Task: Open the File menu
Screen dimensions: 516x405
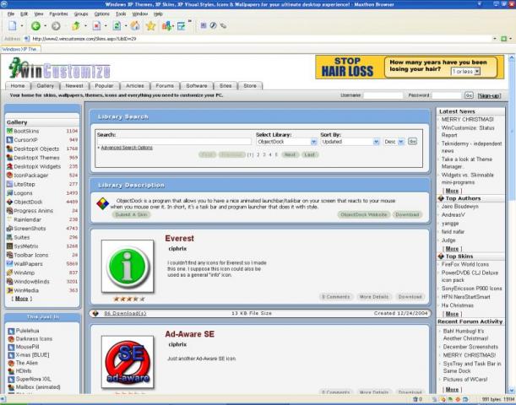Action: (11, 13)
